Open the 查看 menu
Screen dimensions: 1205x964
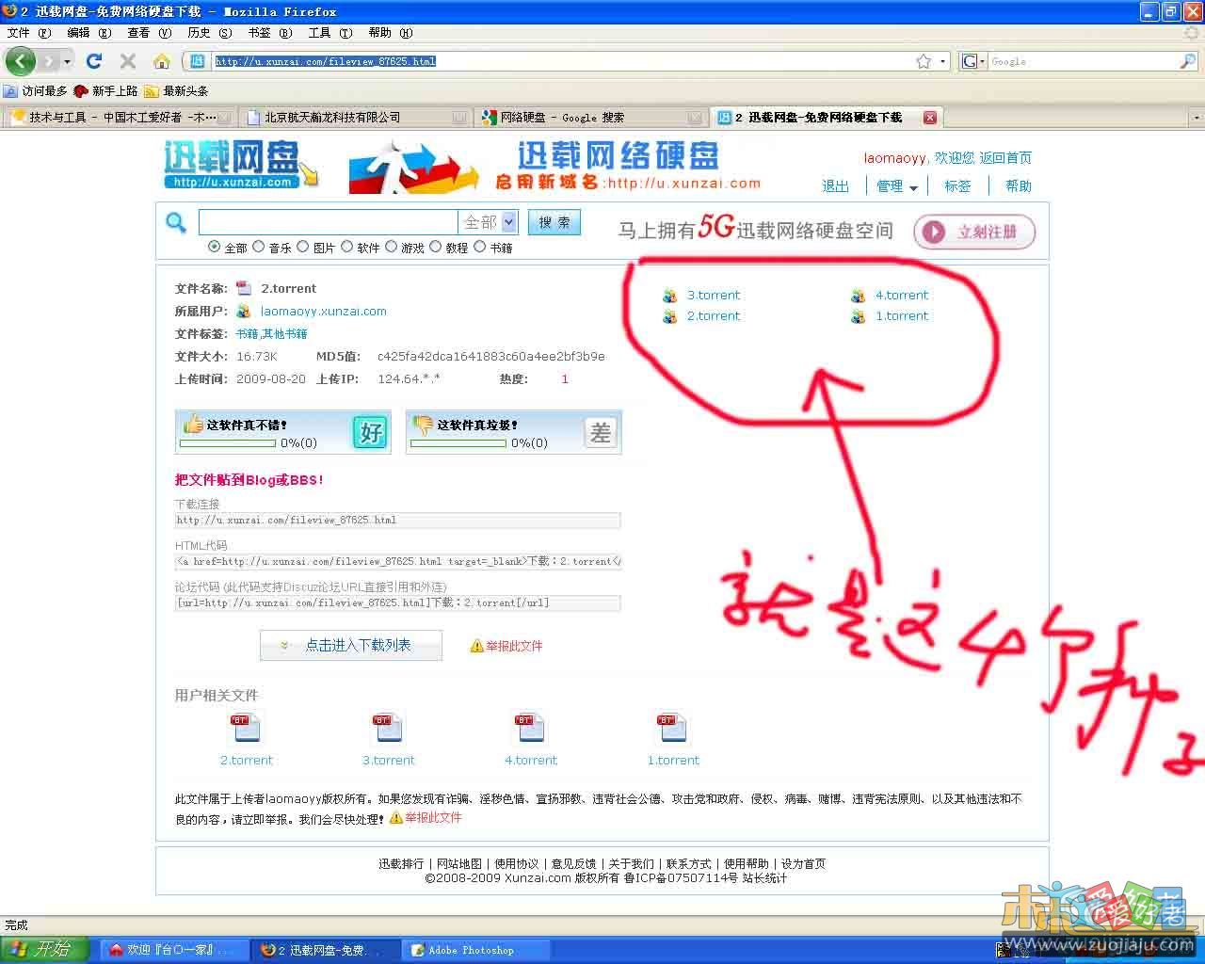pos(149,33)
